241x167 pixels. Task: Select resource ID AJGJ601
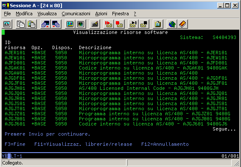pyautogui.click(x=15, y=124)
